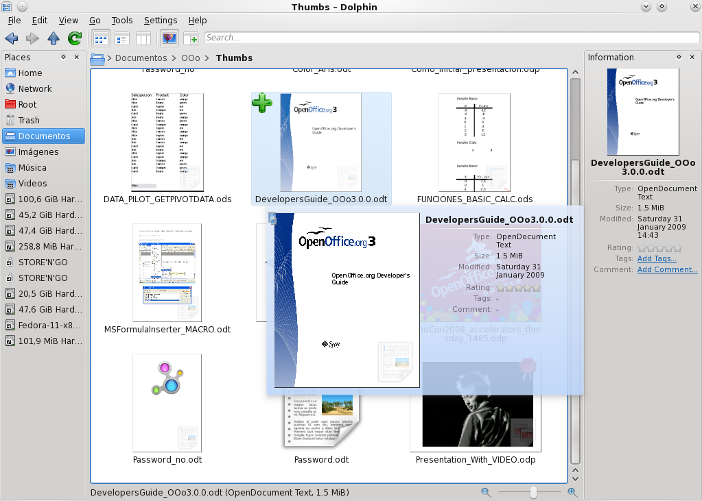Adjust the icon zoom slider
The width and height of the screenshot is (702, 501).
click(533, 493)
